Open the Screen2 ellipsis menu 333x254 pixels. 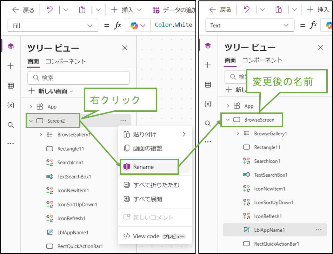coord(123,121)
